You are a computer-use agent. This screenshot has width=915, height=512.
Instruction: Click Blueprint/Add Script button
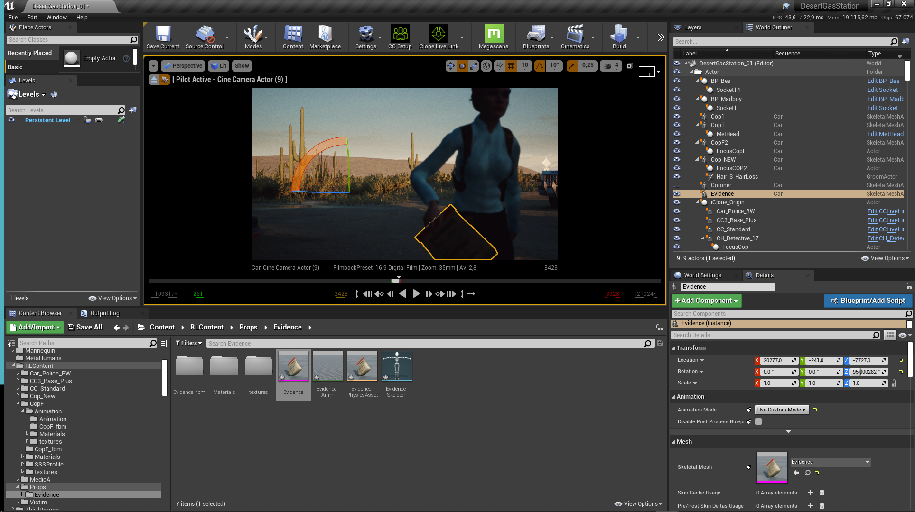[x=868, y=301]
